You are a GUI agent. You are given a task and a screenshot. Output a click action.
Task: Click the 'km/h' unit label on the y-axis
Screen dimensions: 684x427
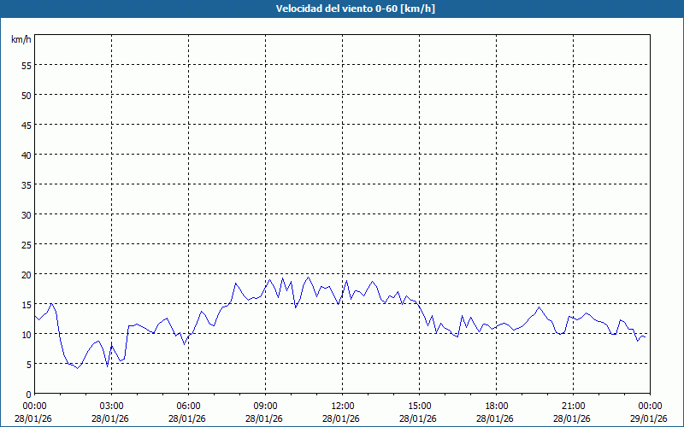[21, 39]
